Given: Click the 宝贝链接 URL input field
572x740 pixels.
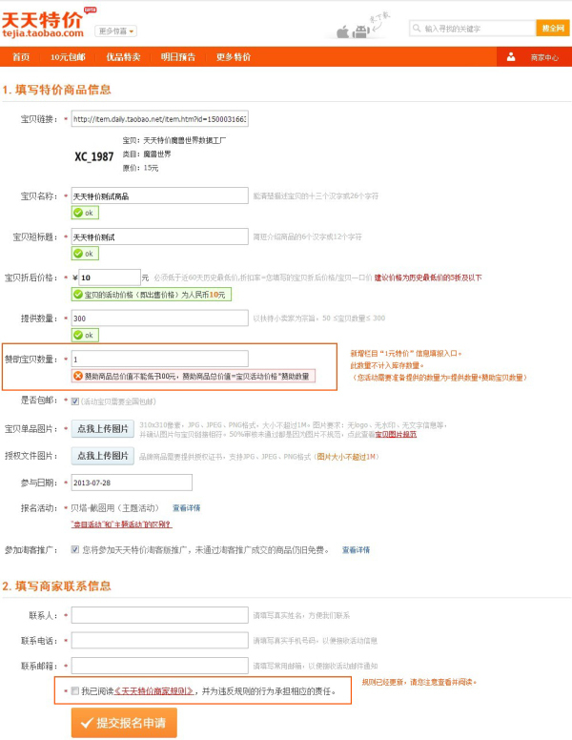Looking at the screenshot, I should click(x=160, y=119).
